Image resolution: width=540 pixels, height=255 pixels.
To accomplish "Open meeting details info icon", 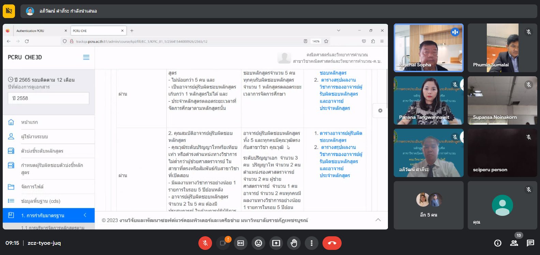I will (498, 243).
